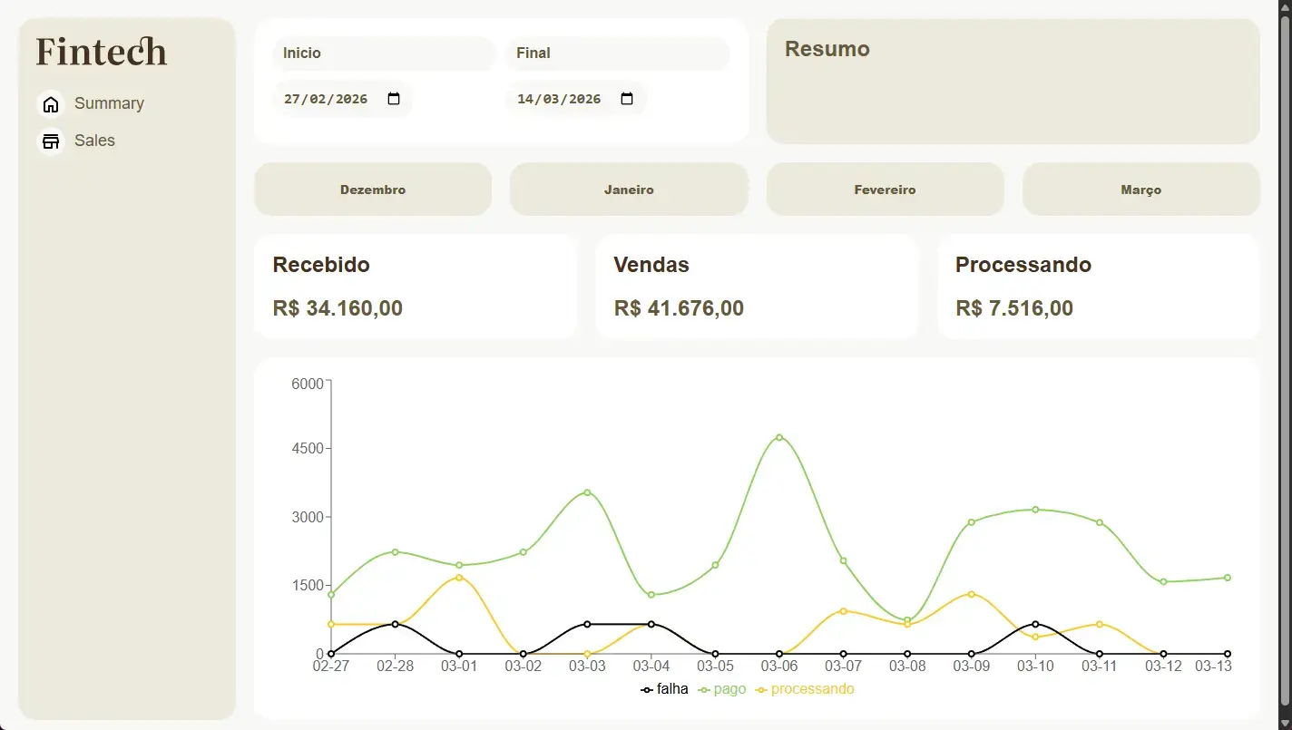Toggle the falha legend marker
The image size is (1292, 730).
[647, 690]
